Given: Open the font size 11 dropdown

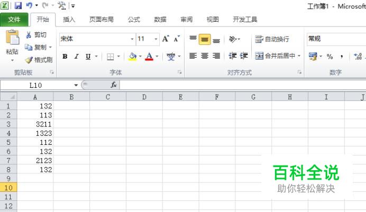Looking at the screenshot, I should coord(156,39).
